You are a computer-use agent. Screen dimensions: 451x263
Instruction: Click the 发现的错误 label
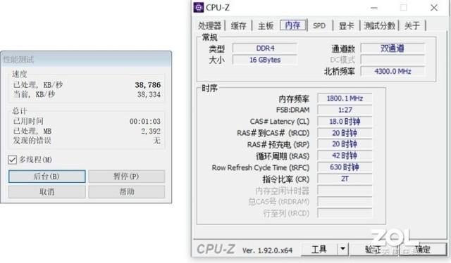[x=32, y=141]
